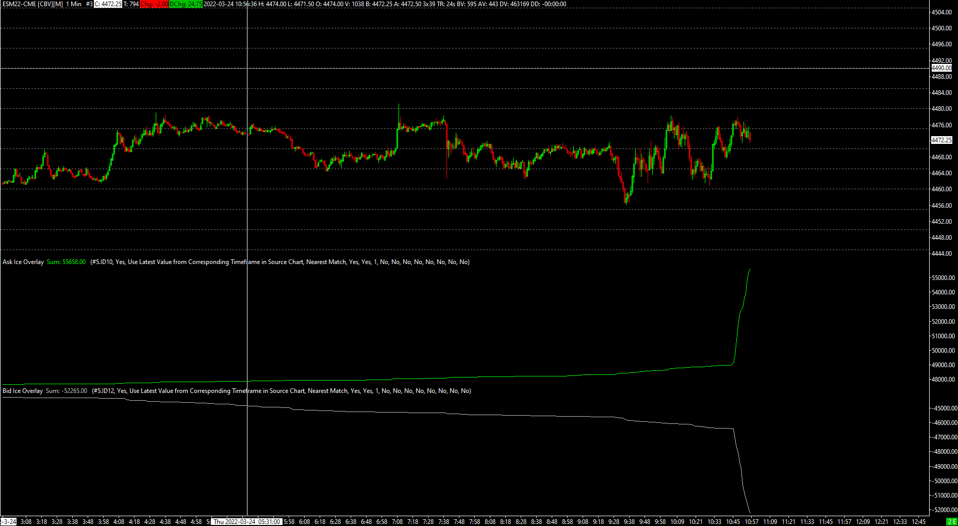Click the 4504.00 price scale label
Viewport: 958px width, 526px height.
point(942,12)
